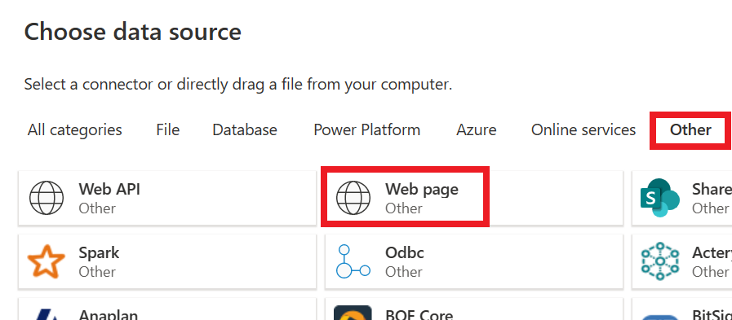Viewport: 732px width, 320px height.
Task: Click the 'Choose data source' heading
Action: [132, 32]
